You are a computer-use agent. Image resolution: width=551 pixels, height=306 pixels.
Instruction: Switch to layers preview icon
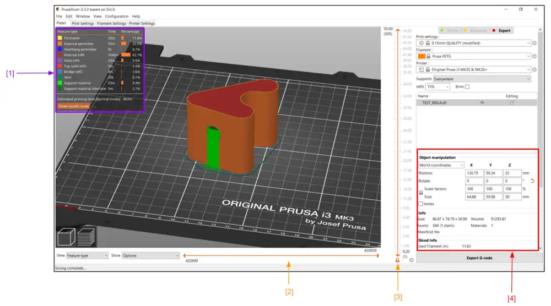[86, 237]
